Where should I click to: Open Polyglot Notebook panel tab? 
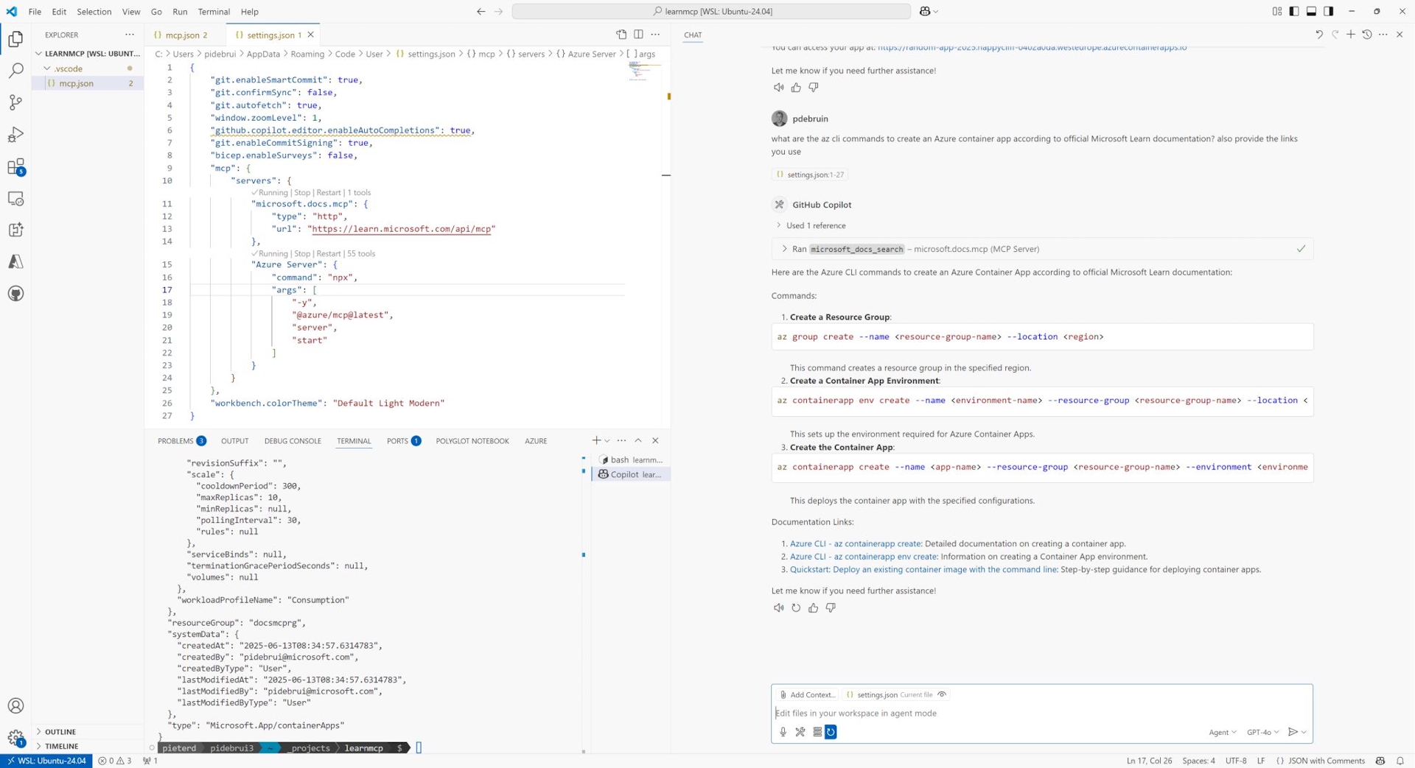click(x=472, y=441)
